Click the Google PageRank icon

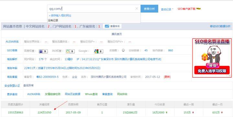[96, 51]
